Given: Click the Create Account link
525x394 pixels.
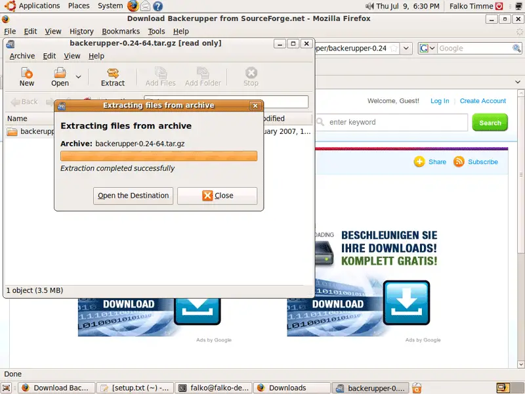Looking at the screenshot, I should 483,101.
